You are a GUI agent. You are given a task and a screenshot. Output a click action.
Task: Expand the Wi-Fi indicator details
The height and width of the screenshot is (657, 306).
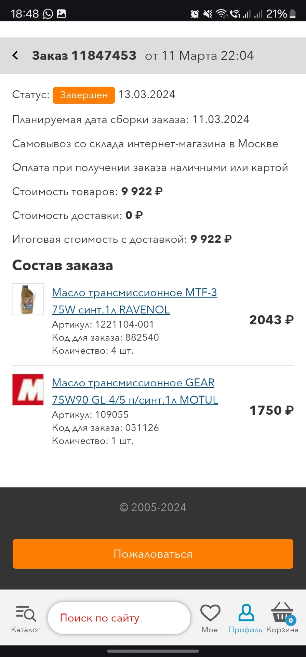(x=221, y=13)
